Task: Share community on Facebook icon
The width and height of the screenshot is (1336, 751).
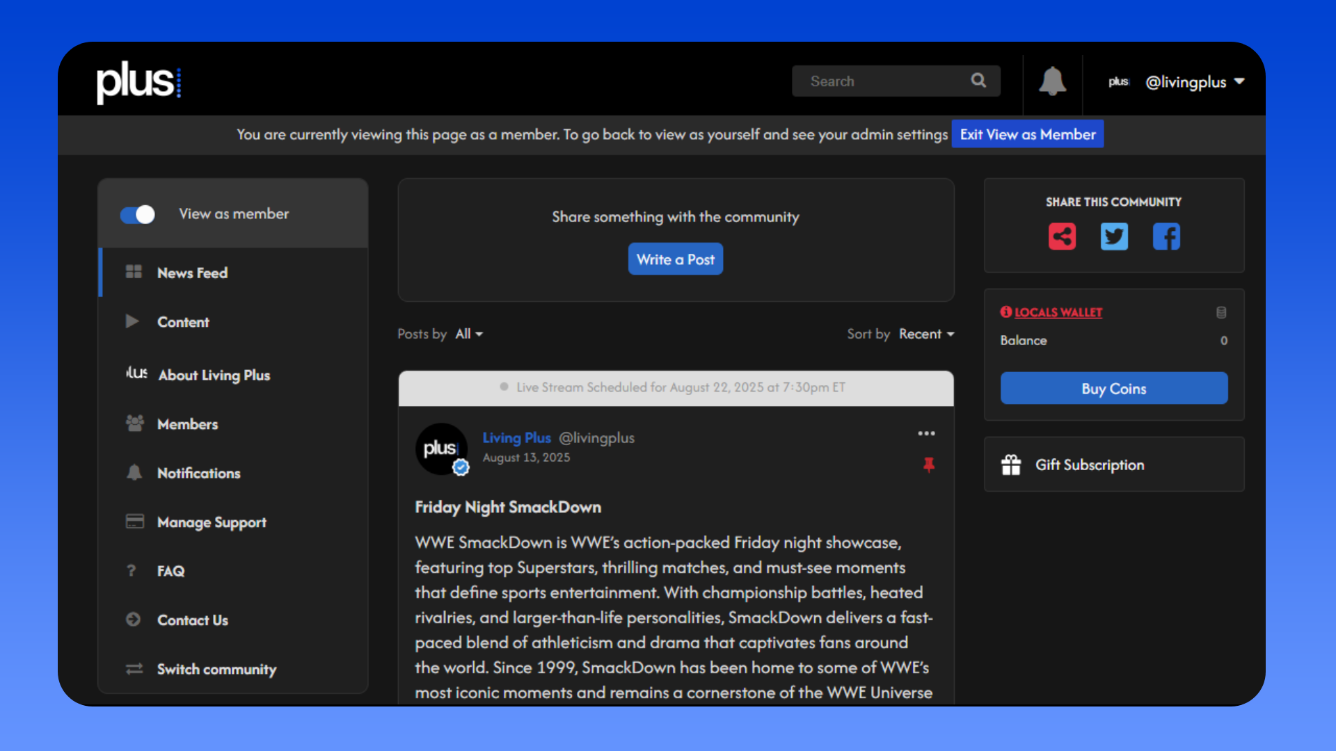Action: coord(1166,236)
